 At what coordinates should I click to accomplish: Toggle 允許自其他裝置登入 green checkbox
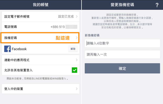(x=74, y=70)
